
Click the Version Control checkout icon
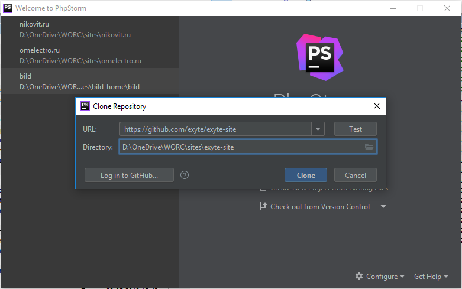click(x=263, y=206)
